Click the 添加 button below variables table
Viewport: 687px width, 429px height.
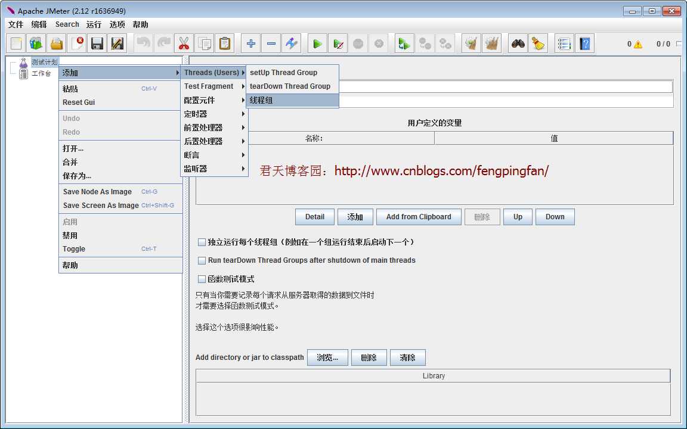[x=355, y=217]
